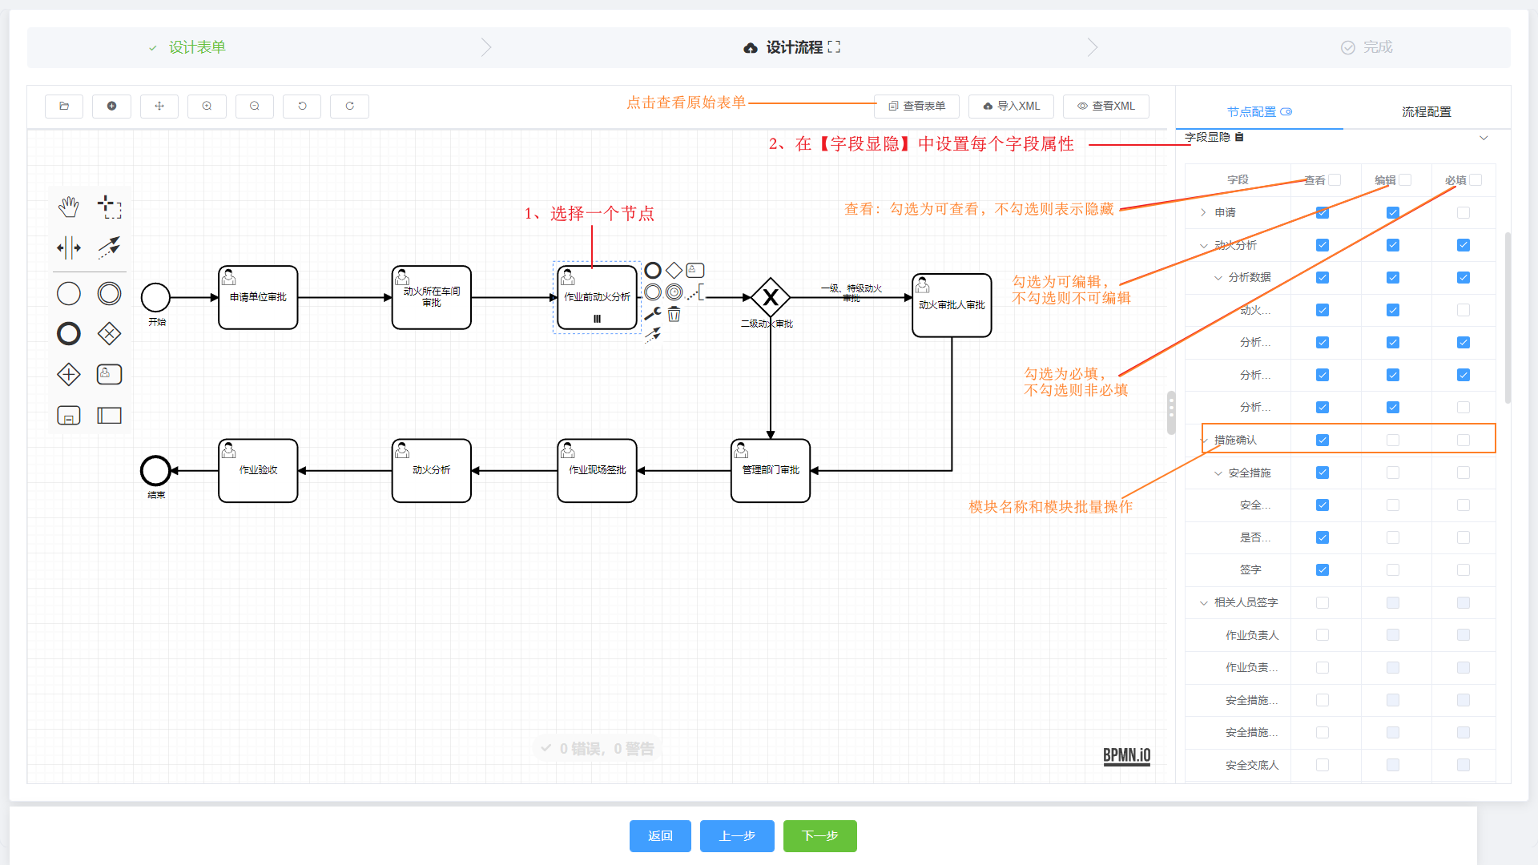1538x865 pixels.
Task: Append text annotation from context pad
Action: click(x=696, y=292)
